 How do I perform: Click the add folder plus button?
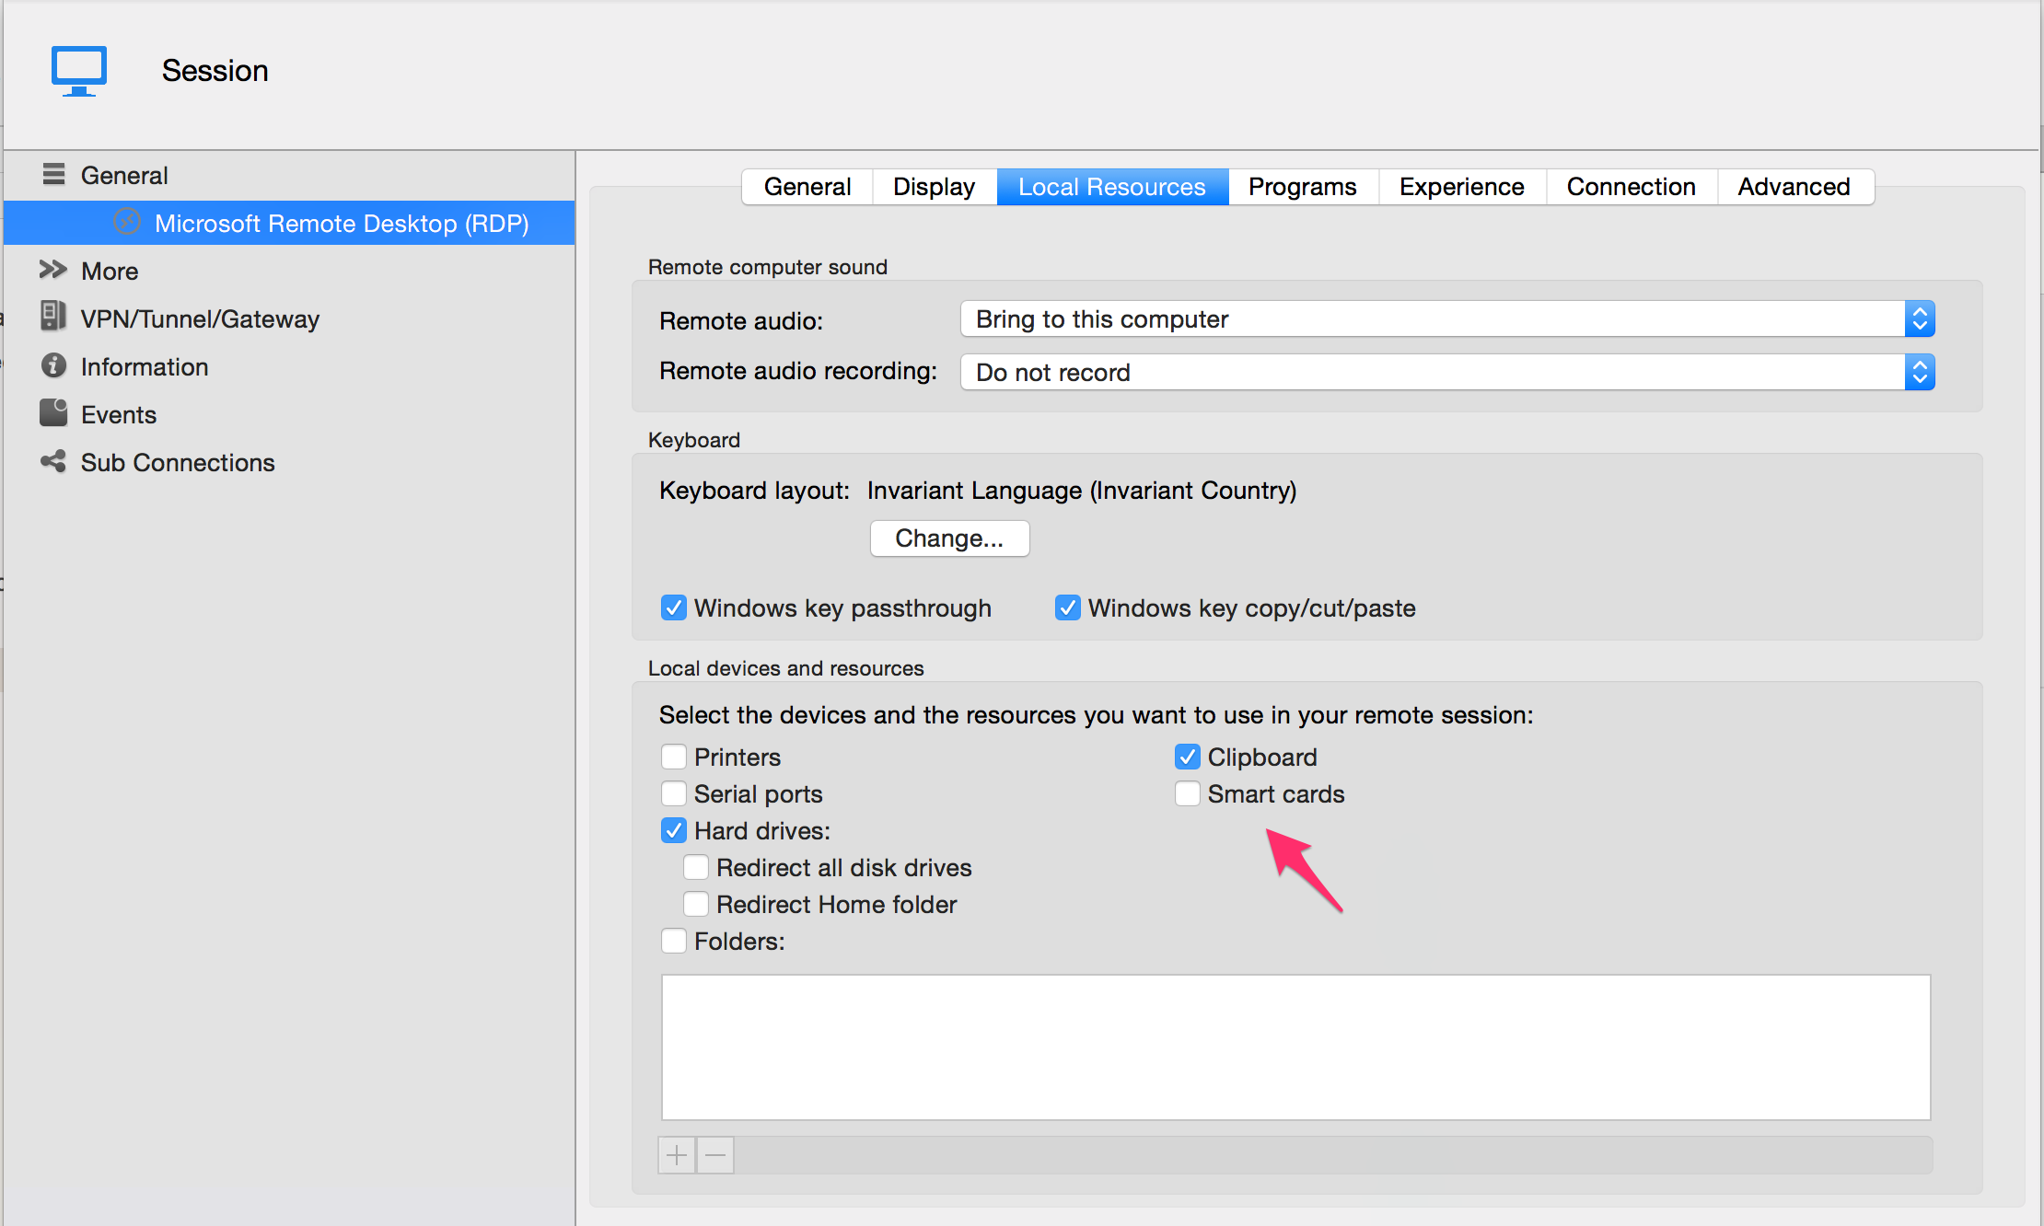point(676,1153)
